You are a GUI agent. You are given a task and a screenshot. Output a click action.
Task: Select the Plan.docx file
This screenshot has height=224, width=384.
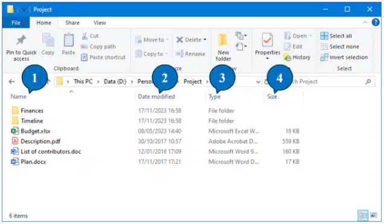point(33,162)
